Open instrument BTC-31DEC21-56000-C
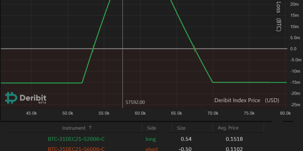The image size is (303, 151). click(x=76, y=149)
